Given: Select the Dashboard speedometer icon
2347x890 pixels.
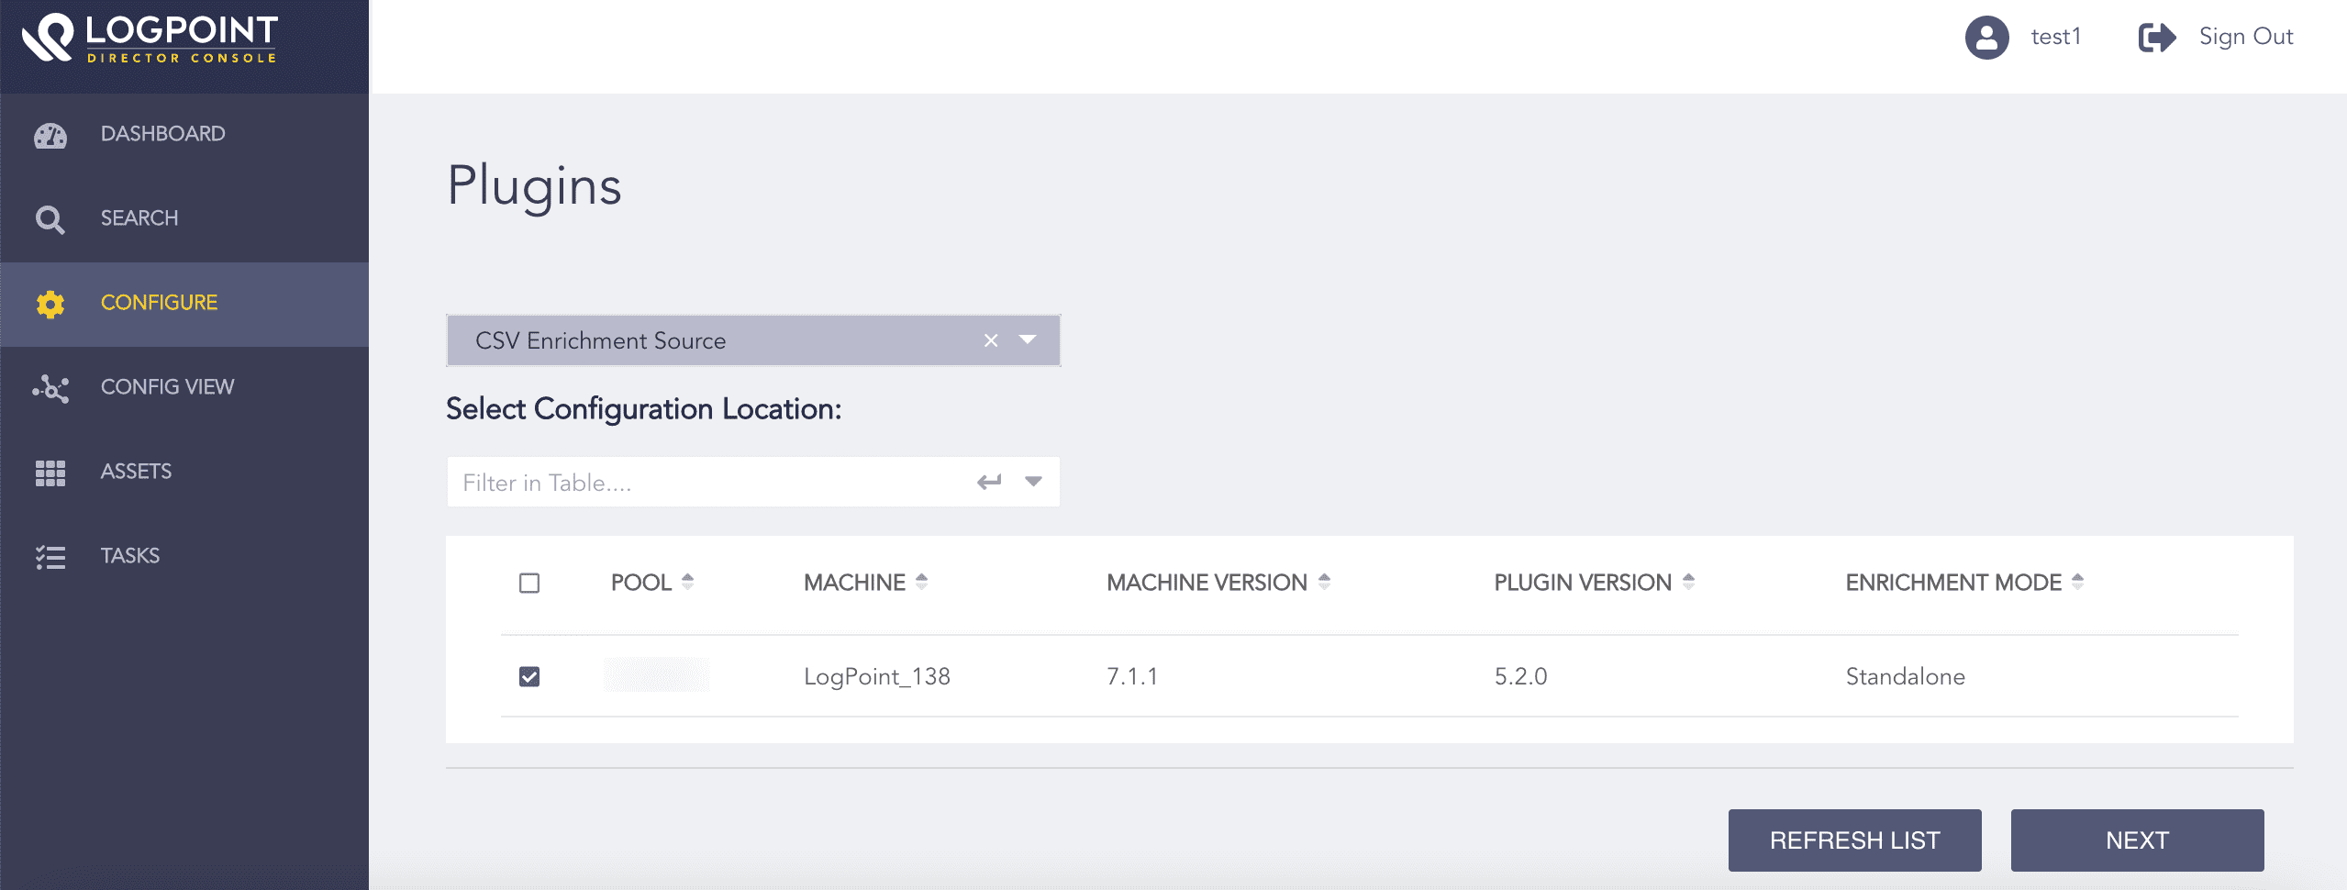Looking at the screenshot, I should tap(50, 135).
